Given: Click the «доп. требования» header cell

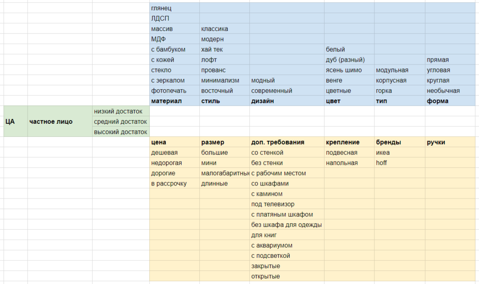Looking at the screenshot, I should [287, 142].
